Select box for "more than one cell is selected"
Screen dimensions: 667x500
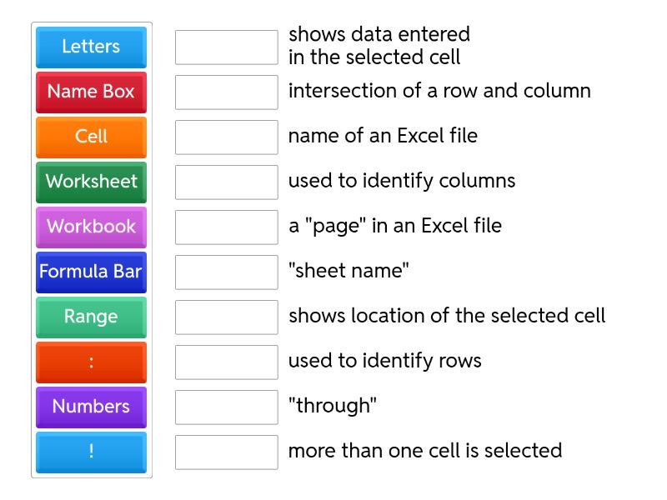tap(226, 452)
